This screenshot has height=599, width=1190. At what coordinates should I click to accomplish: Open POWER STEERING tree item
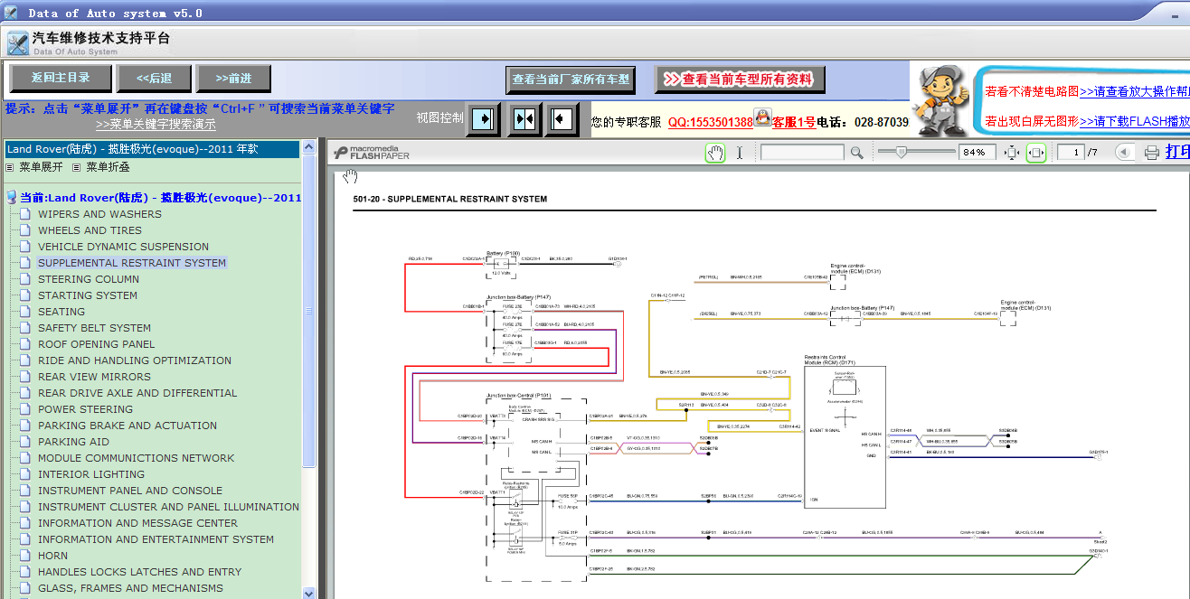85,409
